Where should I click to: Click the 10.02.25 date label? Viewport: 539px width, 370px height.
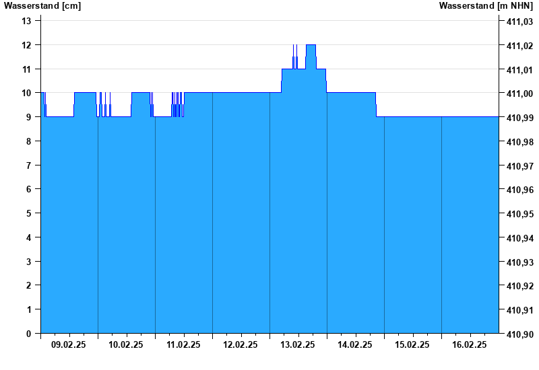[126, 344]
